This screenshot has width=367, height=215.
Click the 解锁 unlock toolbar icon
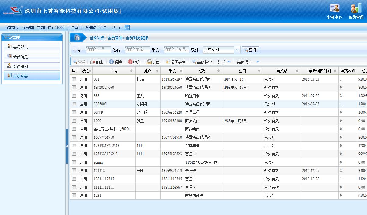[111, 62]
